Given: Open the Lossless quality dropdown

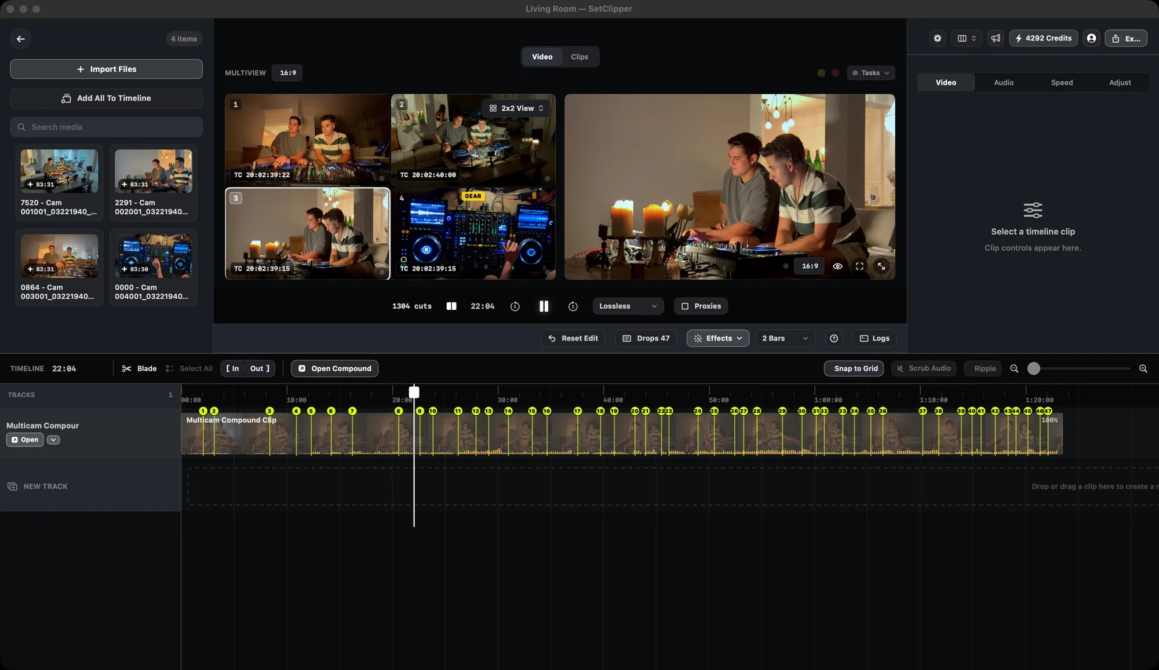Looking at the screenshot, I should 628,306.
